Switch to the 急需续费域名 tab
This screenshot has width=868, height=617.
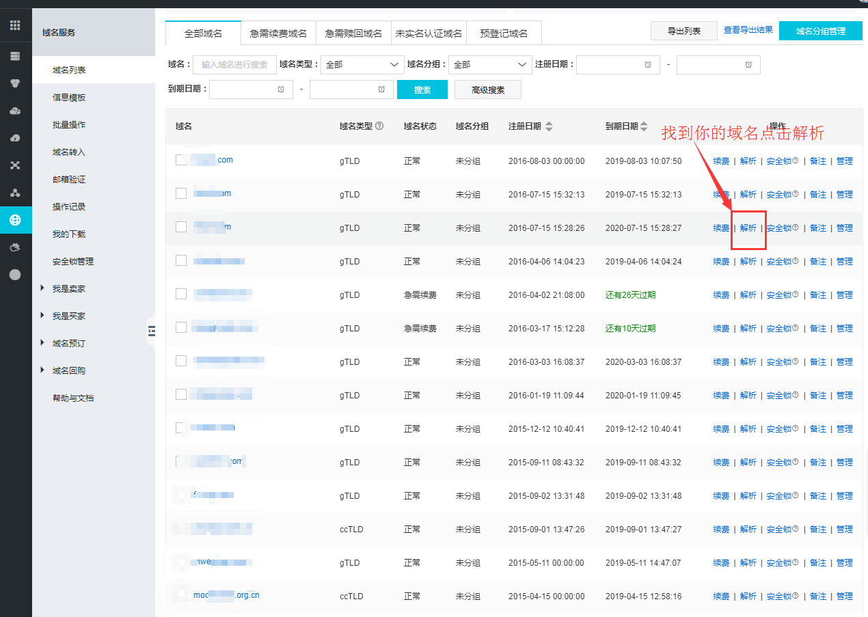(x=278, y=33)
